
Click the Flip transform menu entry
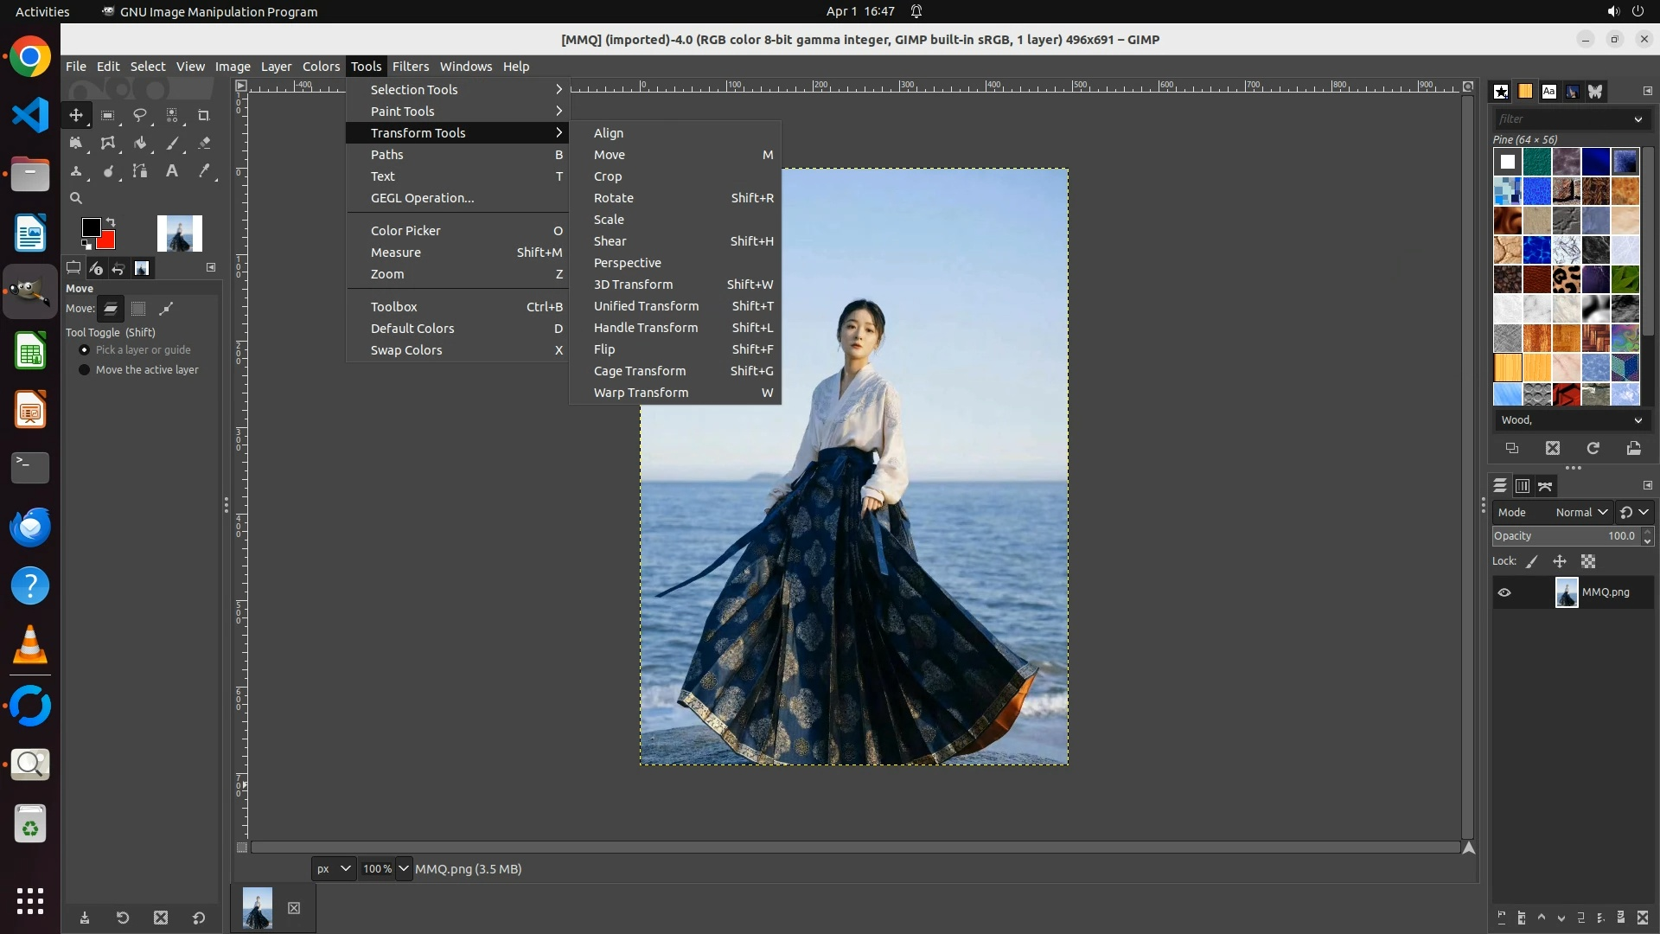(604, 349)
